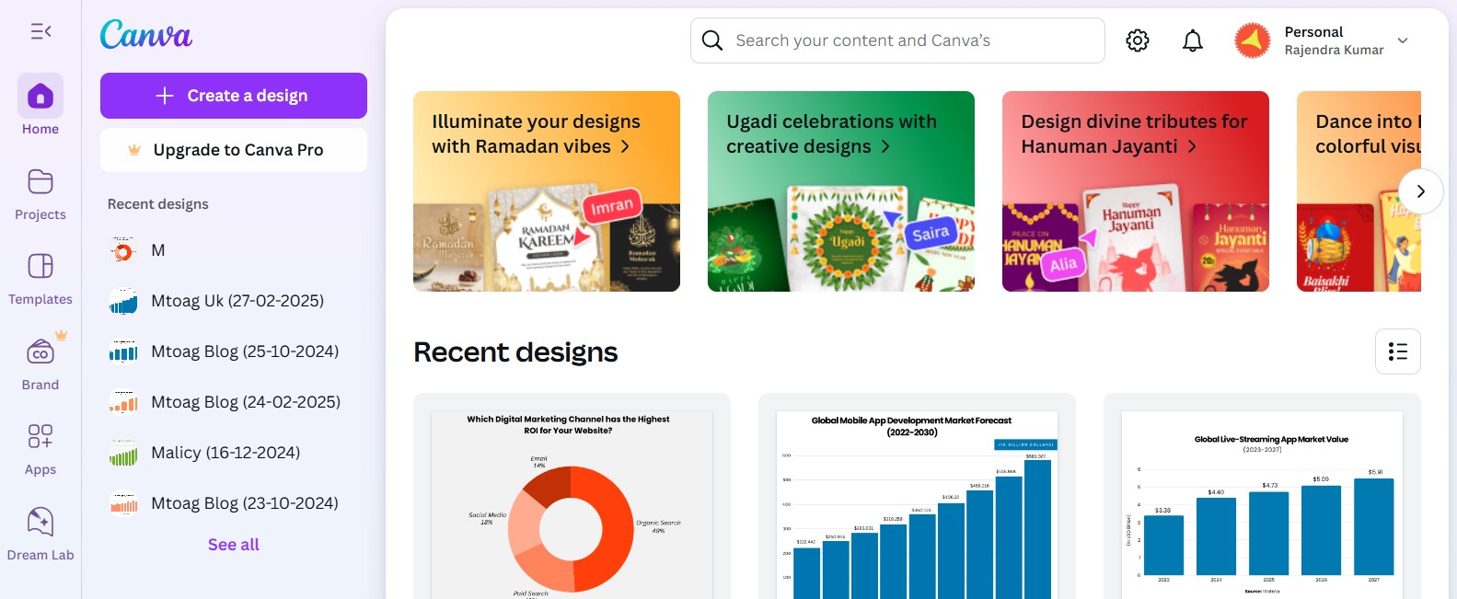Click the search content field

[911, 40]
